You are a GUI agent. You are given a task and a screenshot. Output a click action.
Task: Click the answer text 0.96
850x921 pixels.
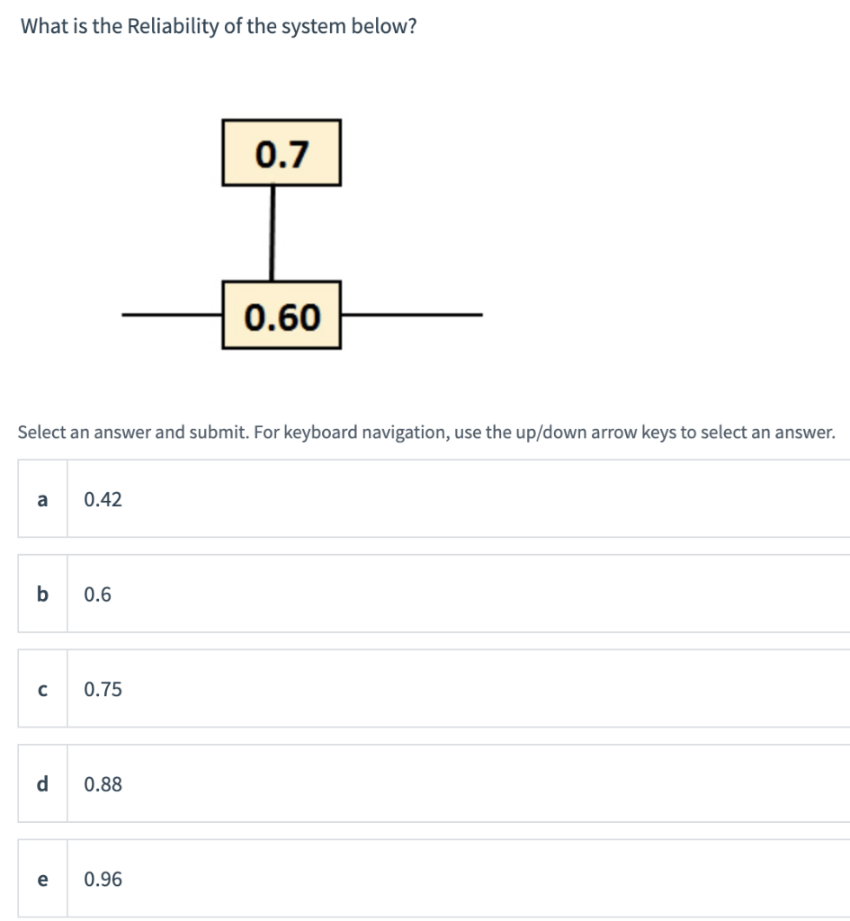pyautogui.click(x=101, y=880)
